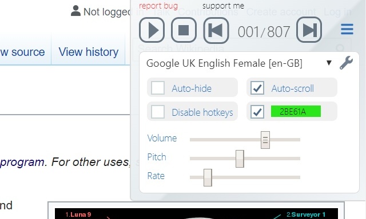Open the Moon landing map thumbnail

pyautogui.click(x=196, y=213)
